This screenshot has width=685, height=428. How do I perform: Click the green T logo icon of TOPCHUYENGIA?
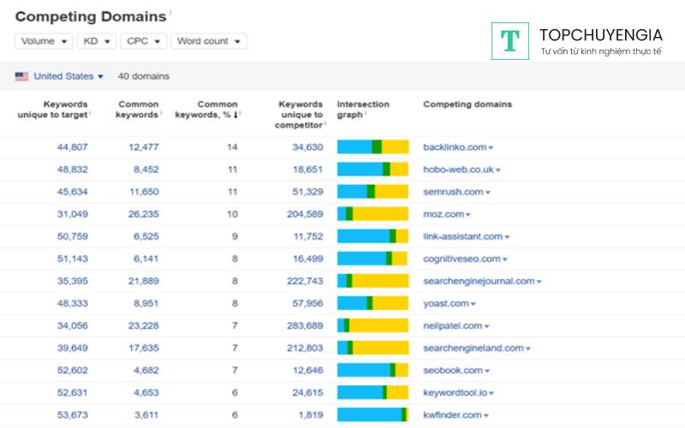[509, 41]
